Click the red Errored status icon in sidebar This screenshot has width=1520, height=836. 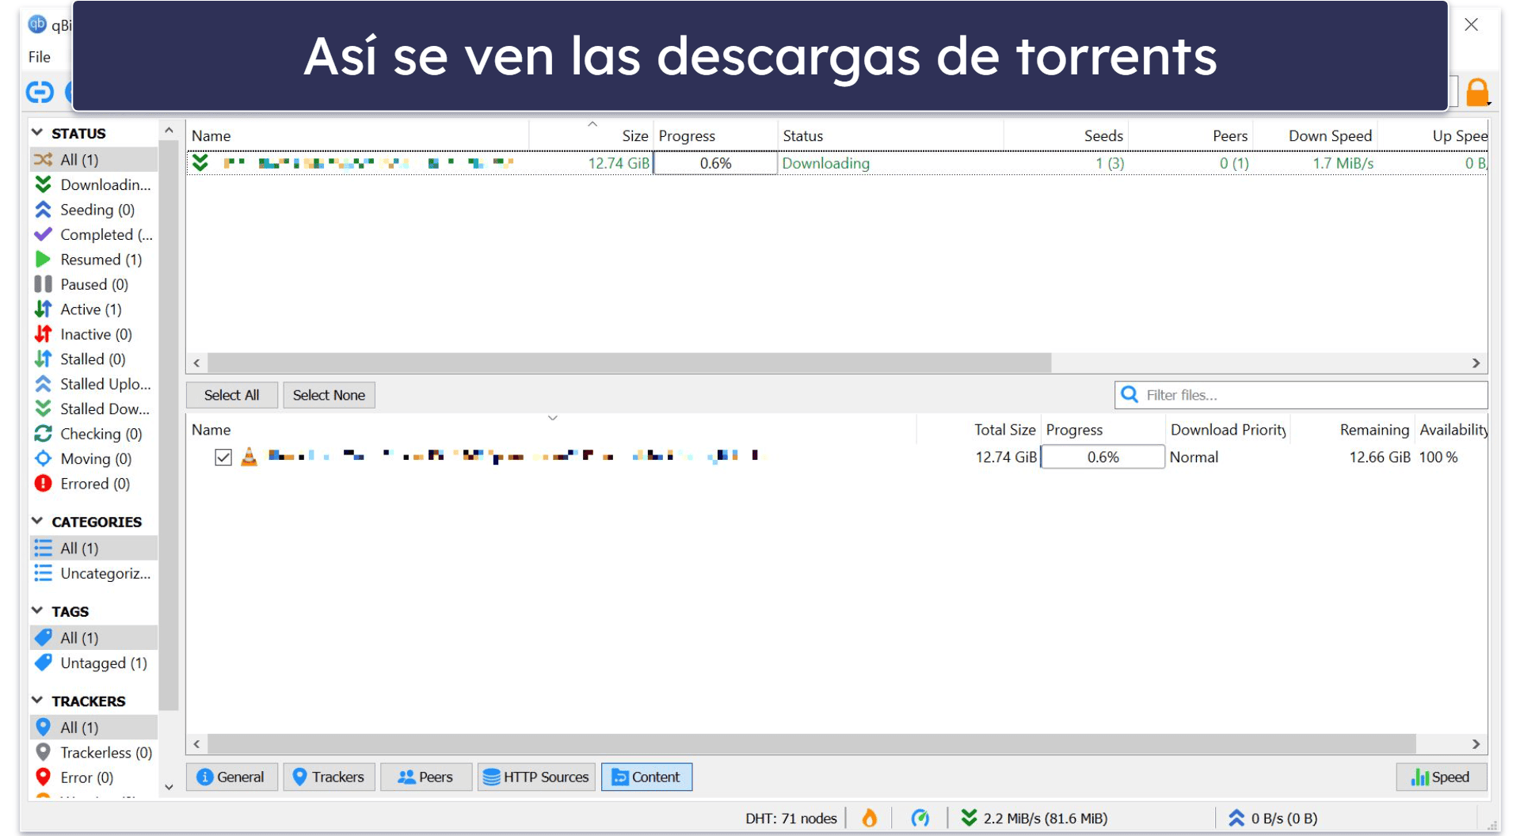[43, 484]
